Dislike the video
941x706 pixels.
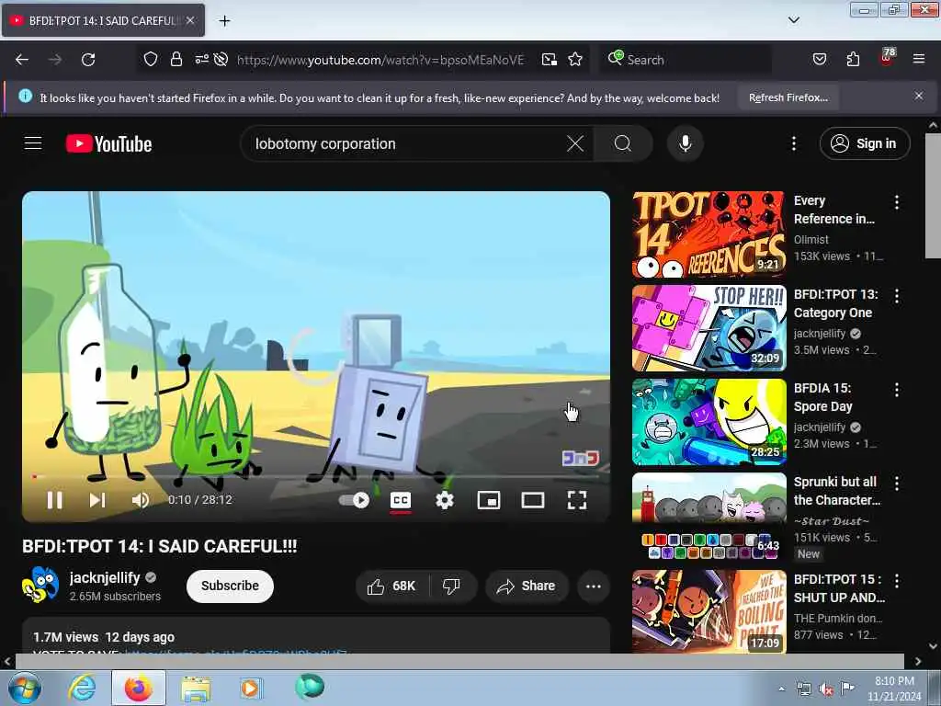(x=452, y=586)
